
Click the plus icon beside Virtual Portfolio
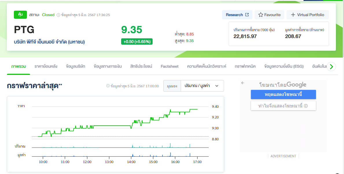(293, 15)
